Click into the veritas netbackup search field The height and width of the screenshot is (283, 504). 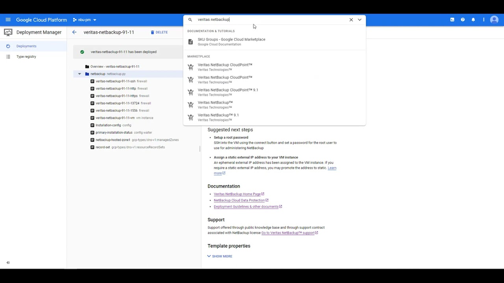pyautogui.click(x=272, y=20)
